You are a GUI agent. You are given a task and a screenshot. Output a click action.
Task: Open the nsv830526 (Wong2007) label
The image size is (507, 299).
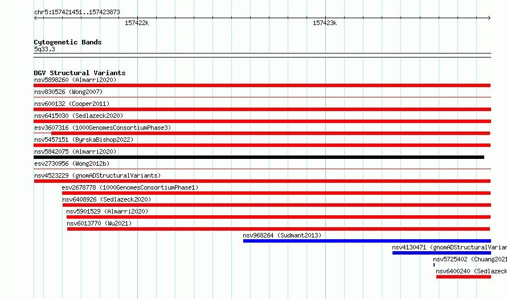(x=68, y=92)
